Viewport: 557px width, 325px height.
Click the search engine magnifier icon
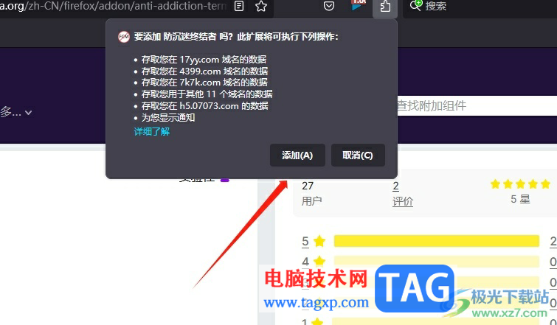(415, 5)
